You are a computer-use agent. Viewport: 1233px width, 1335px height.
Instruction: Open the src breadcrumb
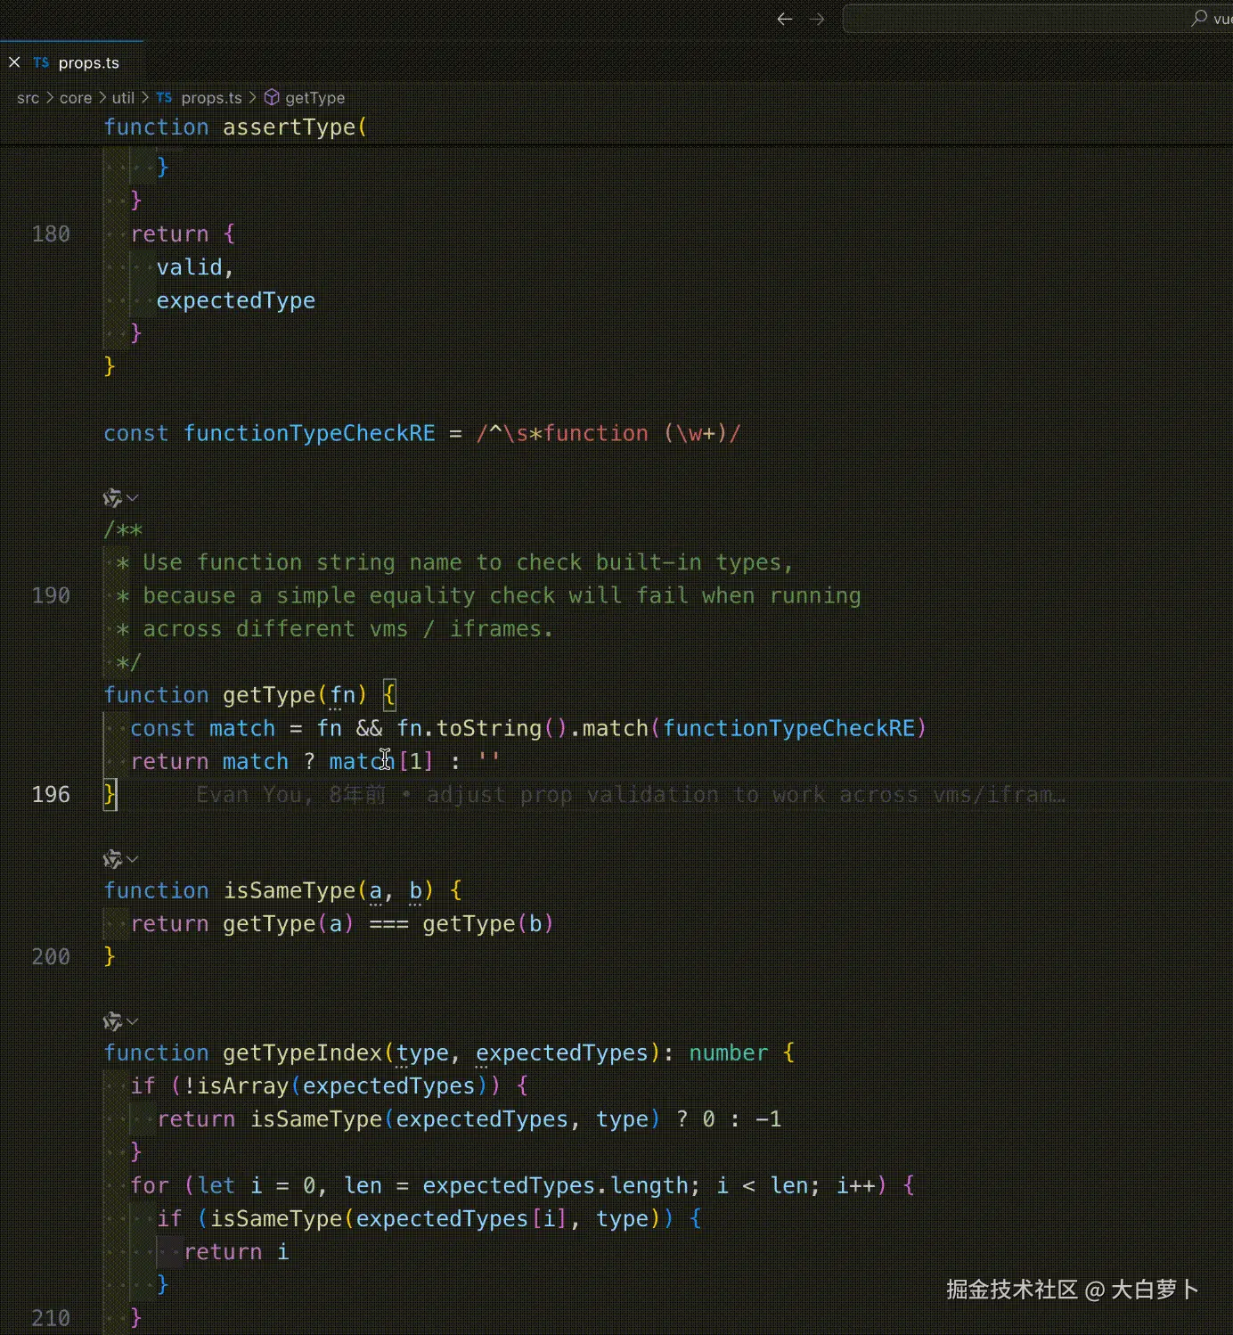tap(28, 98)
